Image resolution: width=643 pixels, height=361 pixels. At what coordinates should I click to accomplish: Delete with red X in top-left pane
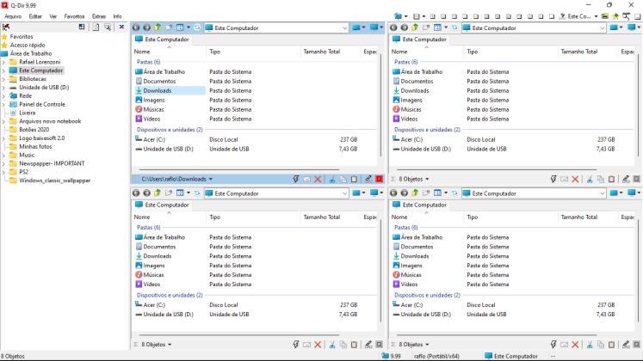click(x=318, y=179)
